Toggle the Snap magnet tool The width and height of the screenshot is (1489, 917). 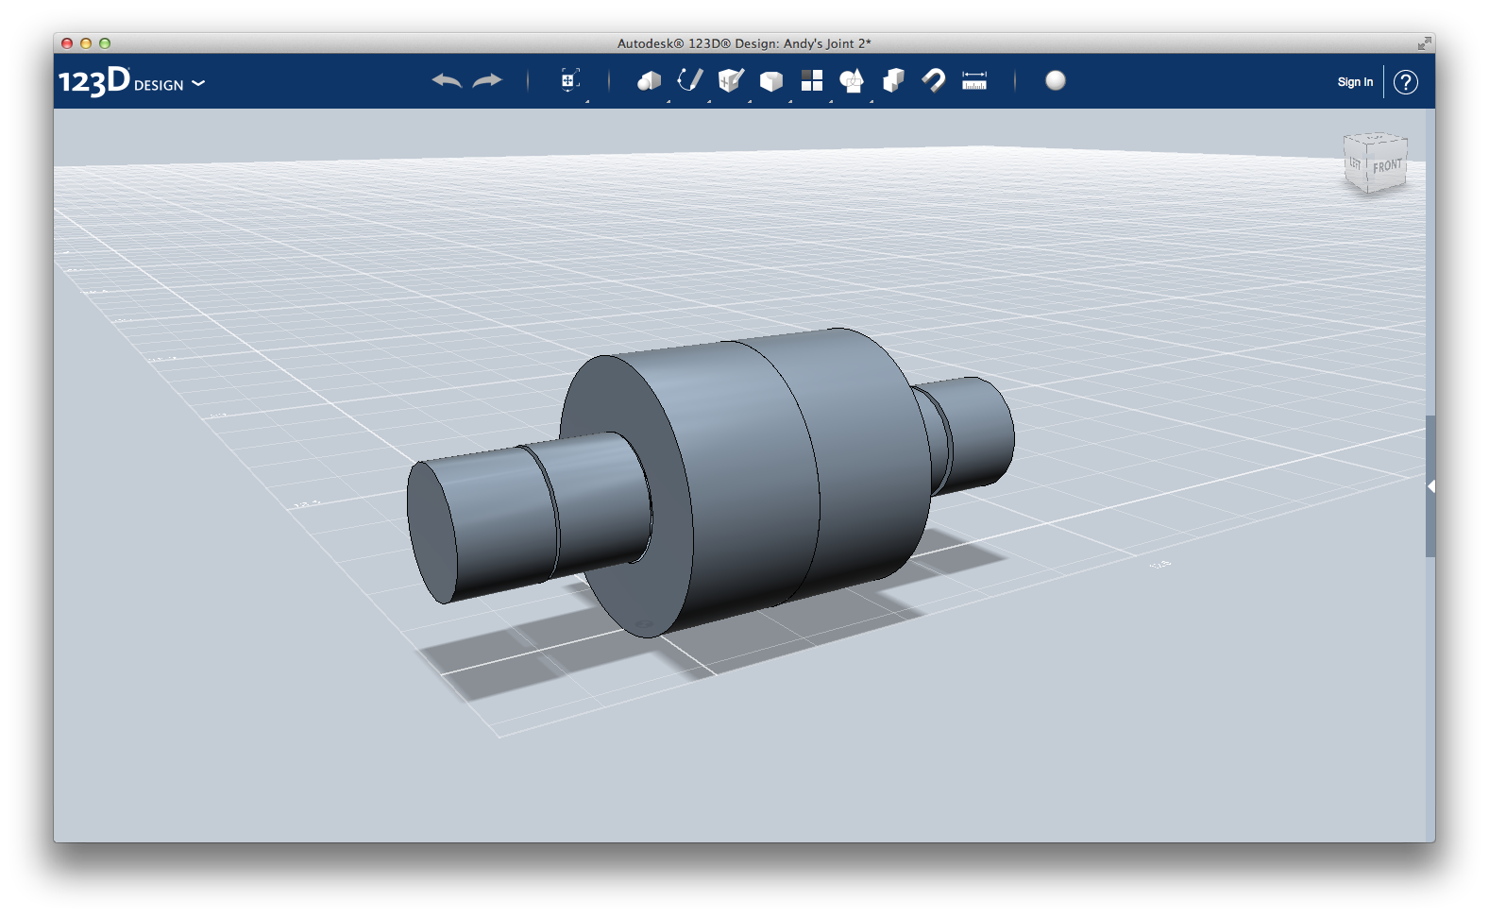934,80
